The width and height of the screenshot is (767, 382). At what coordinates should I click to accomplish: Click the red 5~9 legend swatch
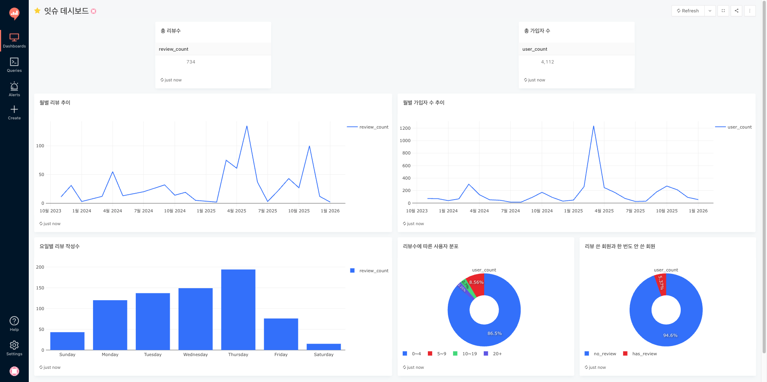[430, 354]
